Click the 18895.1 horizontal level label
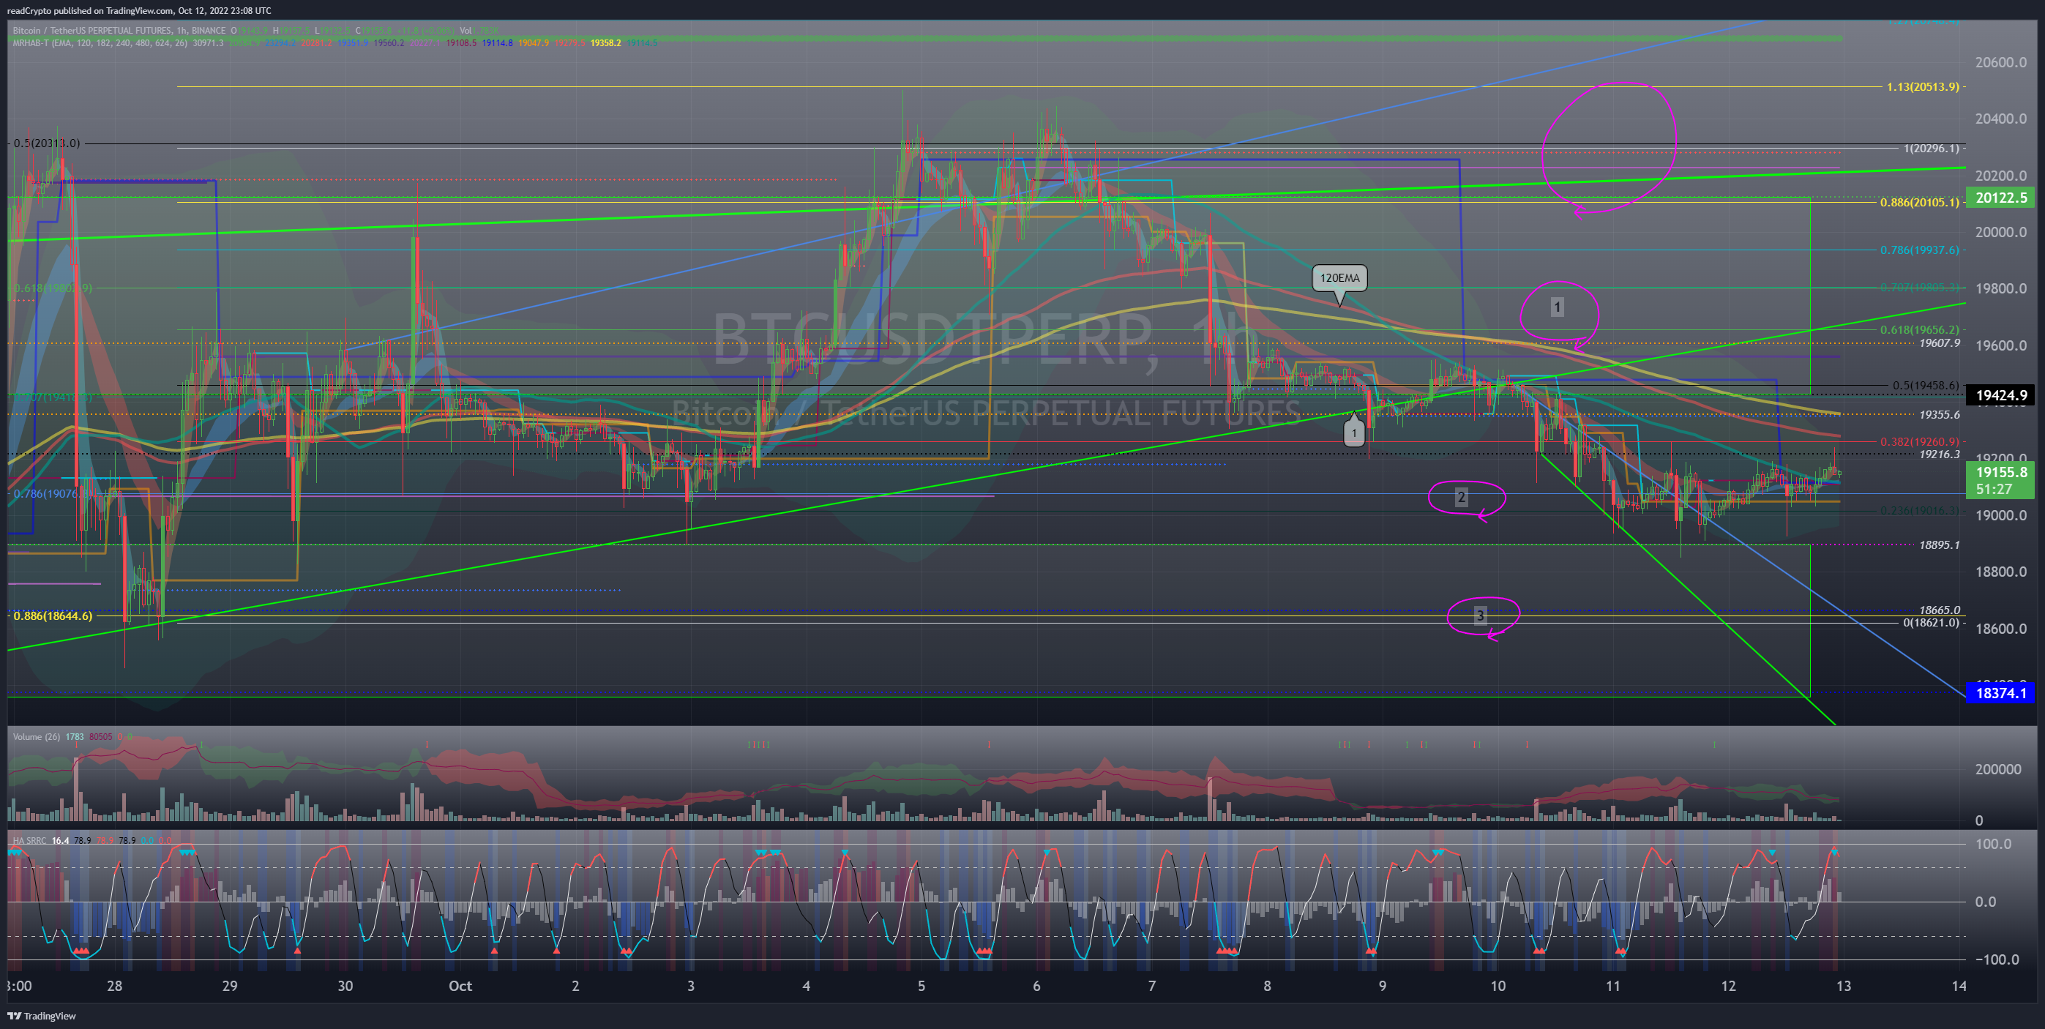Image resolution: width=2045 pixels, height=1029 pixels. tap(1940, 545)
